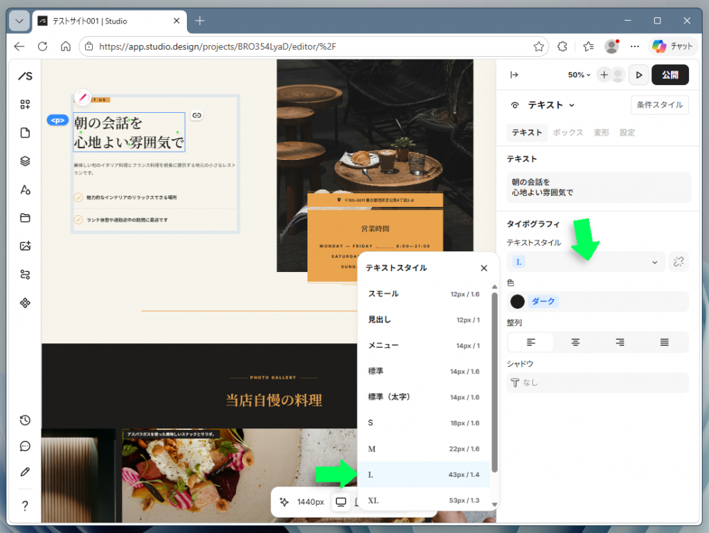709x533 pixels.
Task: Open the テキストスタイル L dropdown
Action: click(x=586, y=262)
